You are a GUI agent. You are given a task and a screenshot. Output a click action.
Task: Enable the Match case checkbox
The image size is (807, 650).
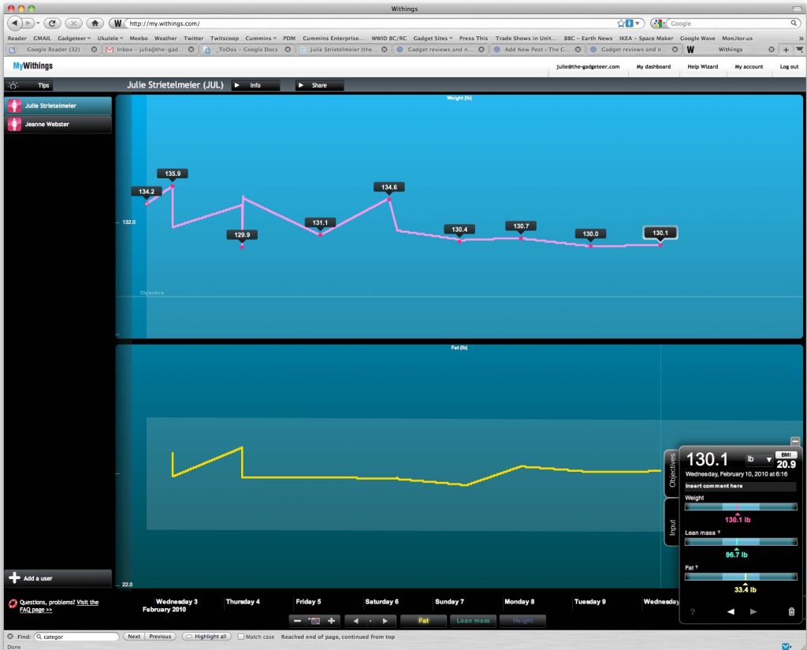click(241, 637)
